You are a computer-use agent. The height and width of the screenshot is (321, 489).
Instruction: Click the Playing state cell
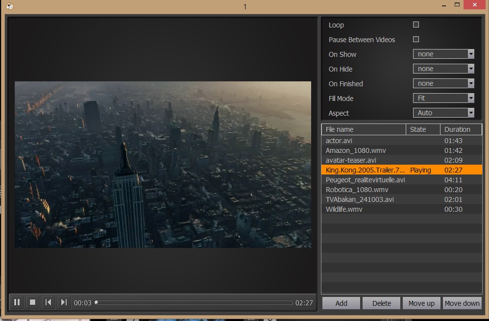point(420,171)
